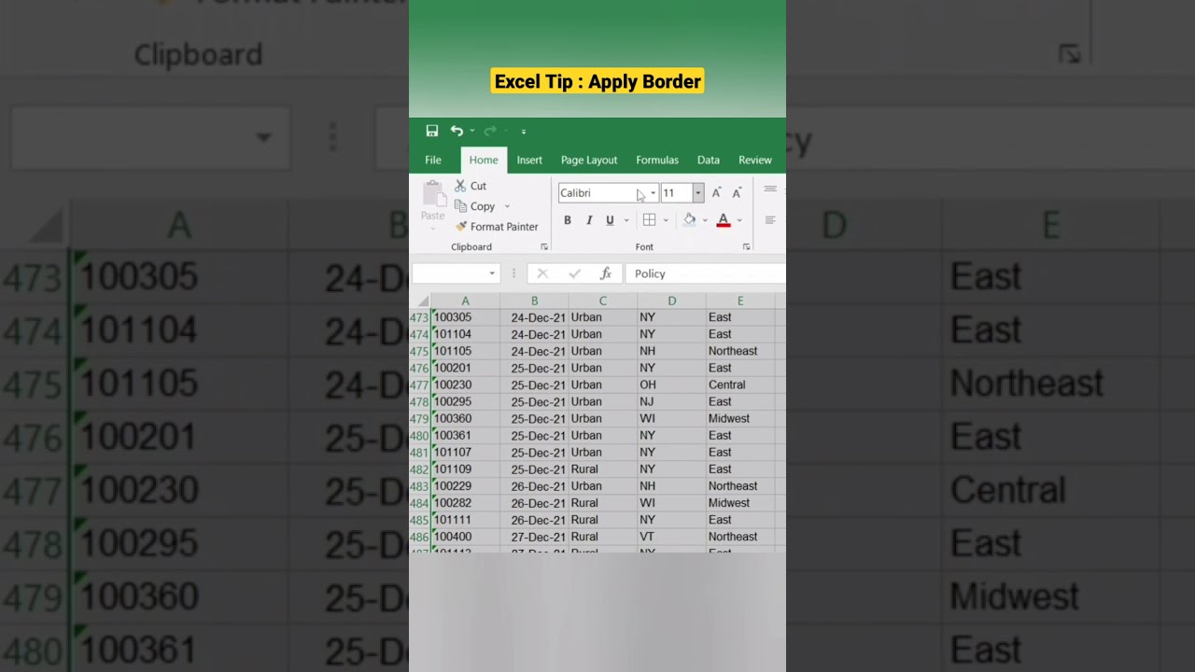Open the Font group dialog launcher
This screenshot has width=1195, height=672.
coord(746,247)
